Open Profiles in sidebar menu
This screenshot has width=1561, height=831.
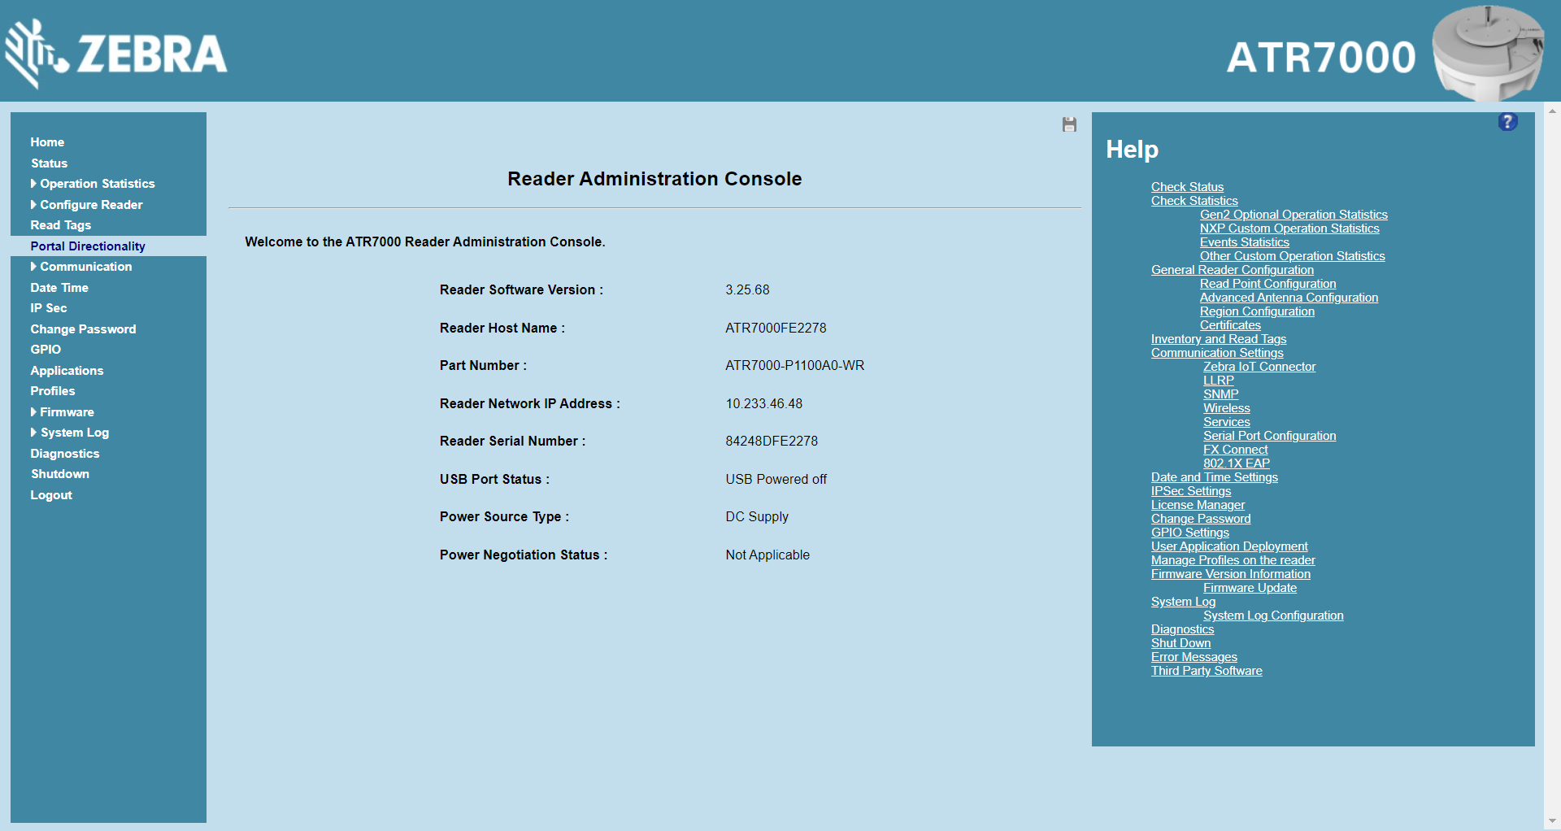point(53,391)
